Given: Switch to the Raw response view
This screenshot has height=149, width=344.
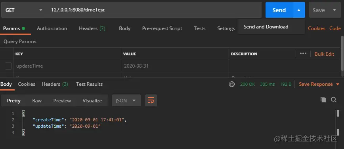Looking at the screenshot, I should click(x=37, y=101).
